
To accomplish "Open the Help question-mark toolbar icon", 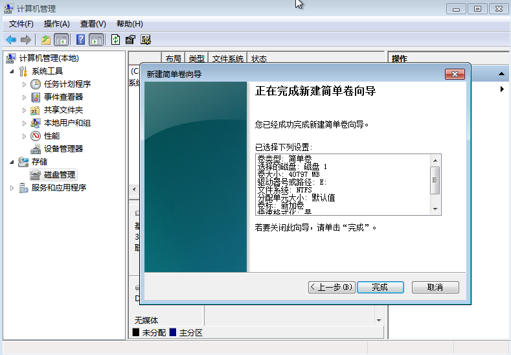I will (x=80, y=40).
